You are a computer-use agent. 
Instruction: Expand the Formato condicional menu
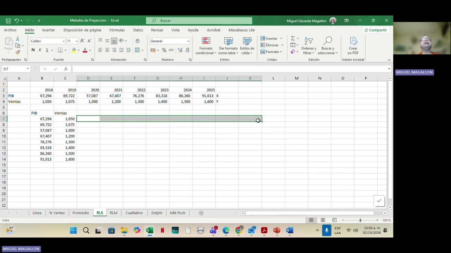point(206,46)
